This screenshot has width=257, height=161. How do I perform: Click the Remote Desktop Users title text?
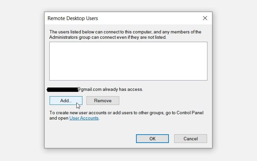coord(73,18)
